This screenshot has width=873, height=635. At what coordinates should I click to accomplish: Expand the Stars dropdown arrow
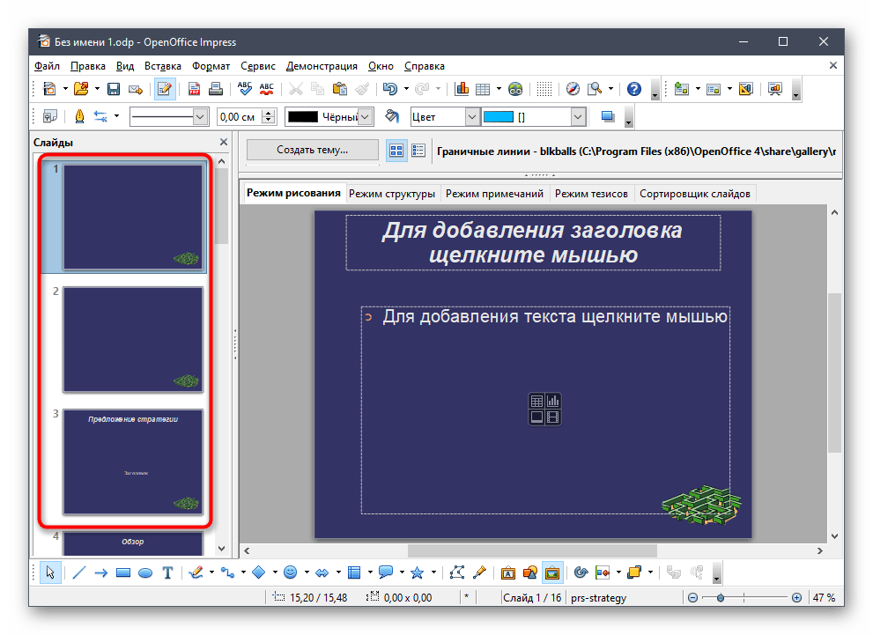[433, 572]
